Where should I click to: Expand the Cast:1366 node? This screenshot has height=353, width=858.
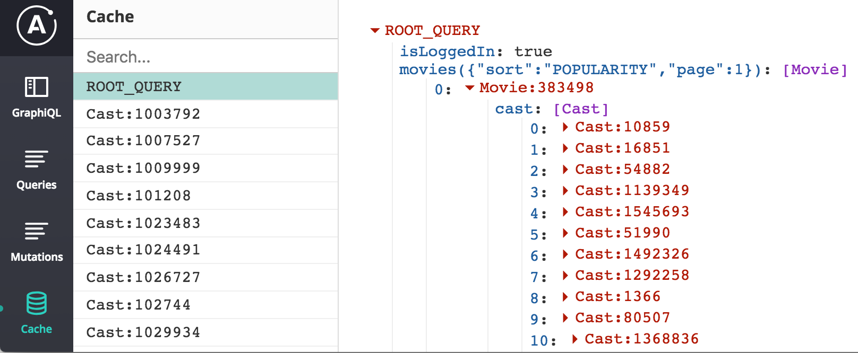coord(565,297)
